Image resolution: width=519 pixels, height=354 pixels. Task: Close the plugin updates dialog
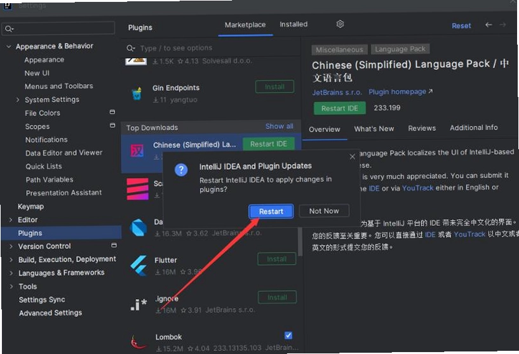pos(353,157)
